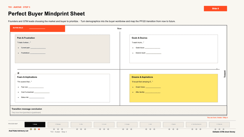Click the Transition message conclusion heading
The height and width of the screenshot is (137, 244).
click(27, 109)
